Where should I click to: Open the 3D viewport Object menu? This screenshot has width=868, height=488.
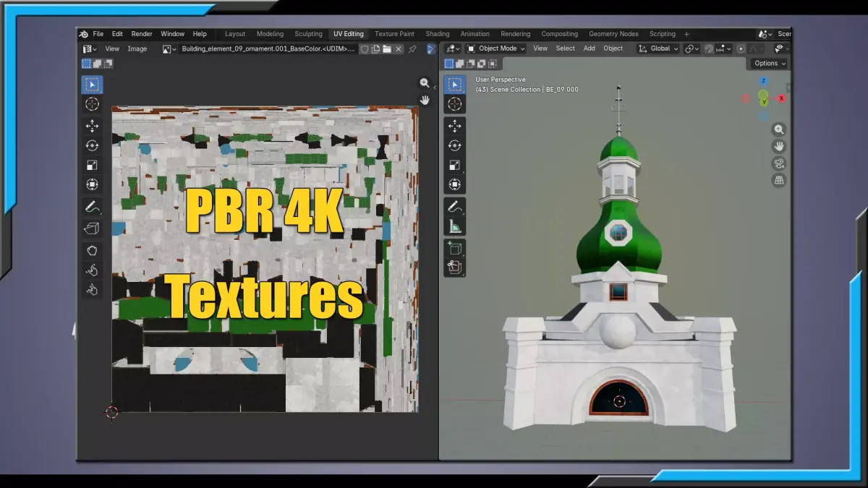click(613, 48)
